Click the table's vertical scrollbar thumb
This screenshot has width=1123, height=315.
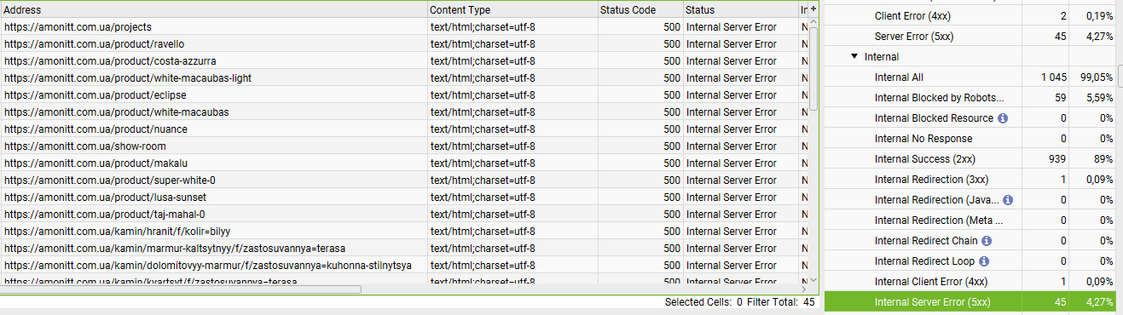click(813, 68)
